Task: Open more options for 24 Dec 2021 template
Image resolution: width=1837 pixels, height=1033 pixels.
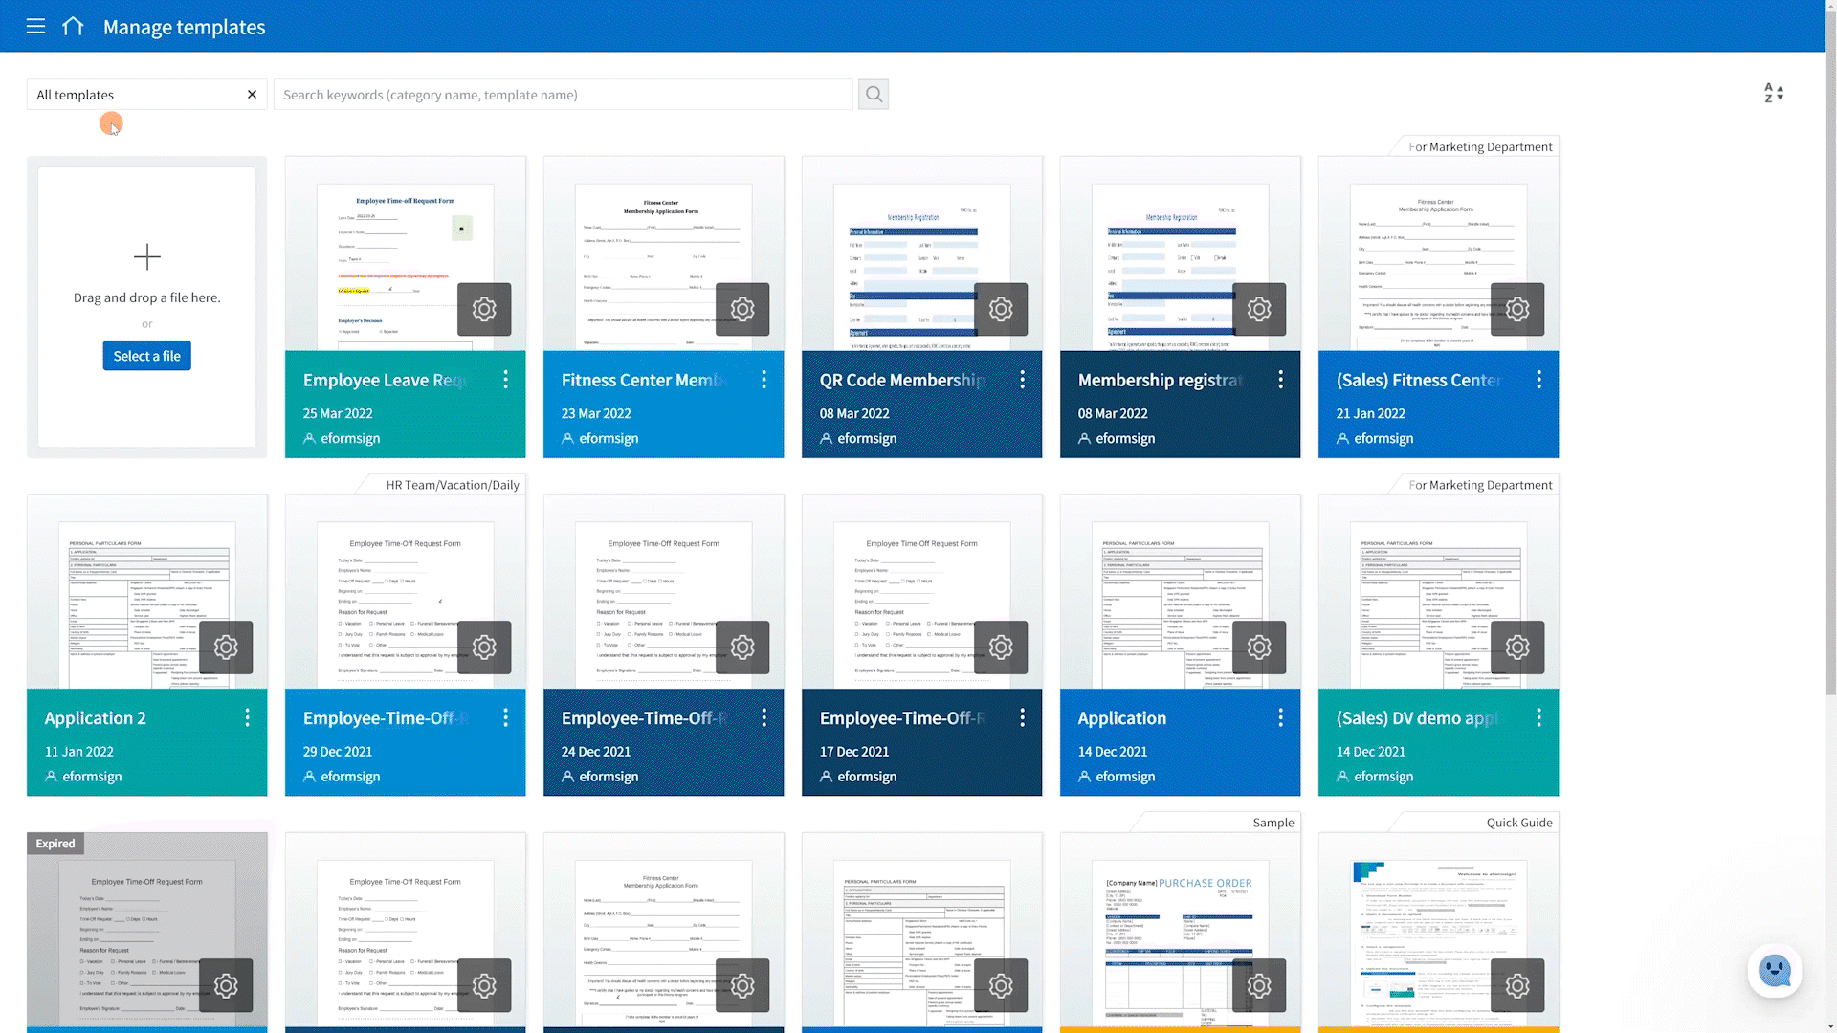Action: pos(764,717)
